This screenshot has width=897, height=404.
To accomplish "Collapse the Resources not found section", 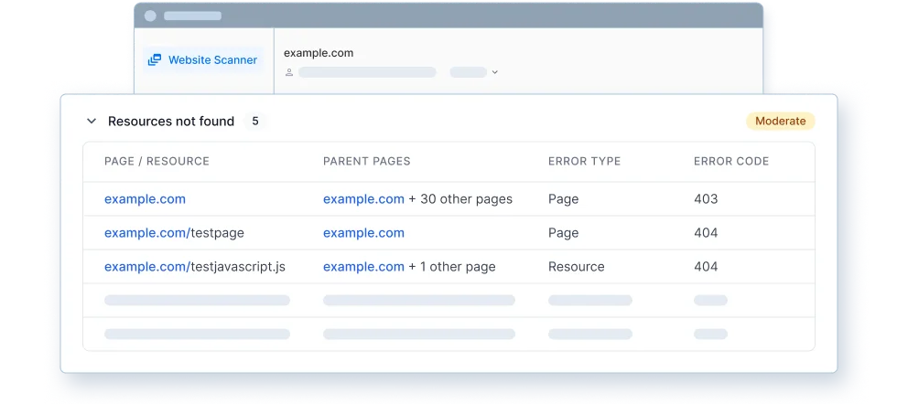I will [x=91, y=122].
